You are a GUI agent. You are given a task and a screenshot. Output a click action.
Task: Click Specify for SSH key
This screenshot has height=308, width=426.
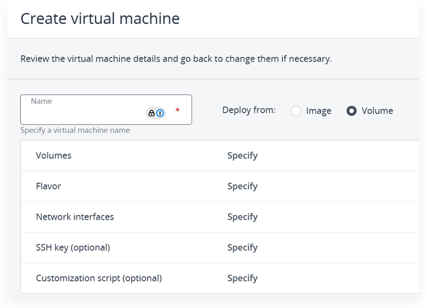tap(242, 247)
